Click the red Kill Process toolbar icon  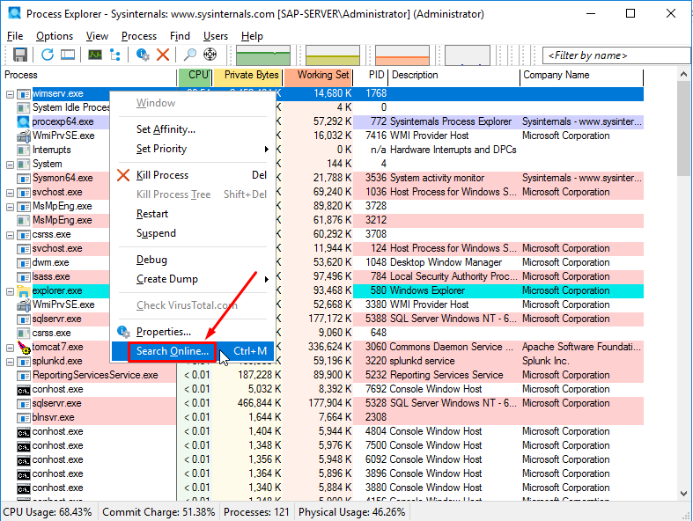coord(163,55)
